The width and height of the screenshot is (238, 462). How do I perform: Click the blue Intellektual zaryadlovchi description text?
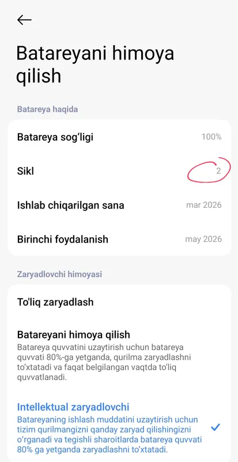[109, 434]
